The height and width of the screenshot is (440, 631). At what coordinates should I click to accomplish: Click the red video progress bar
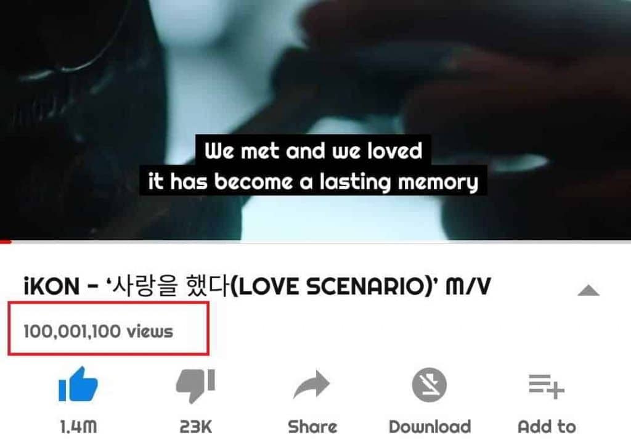coord(315,242)
